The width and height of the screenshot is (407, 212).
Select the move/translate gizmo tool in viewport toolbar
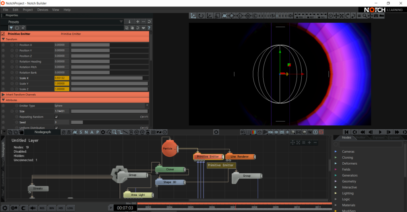[x=193, y=16]
